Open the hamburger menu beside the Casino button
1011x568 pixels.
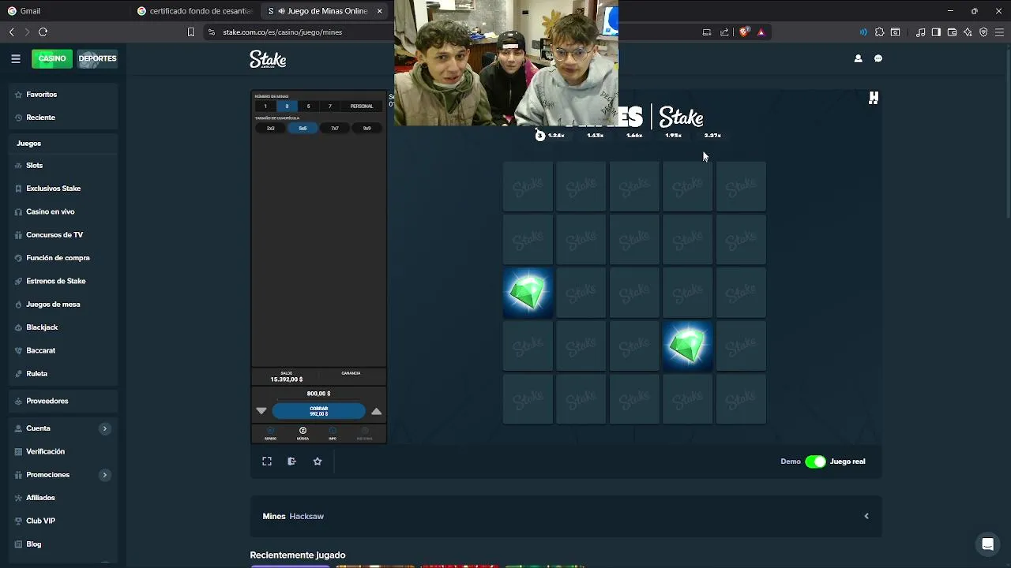[x=16, y=58]
